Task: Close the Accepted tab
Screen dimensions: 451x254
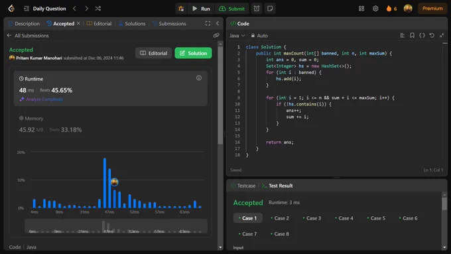Action: (78, 23)
